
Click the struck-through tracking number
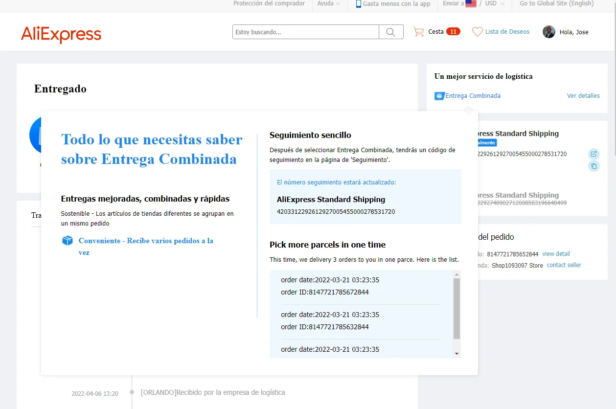click(521, 203)
